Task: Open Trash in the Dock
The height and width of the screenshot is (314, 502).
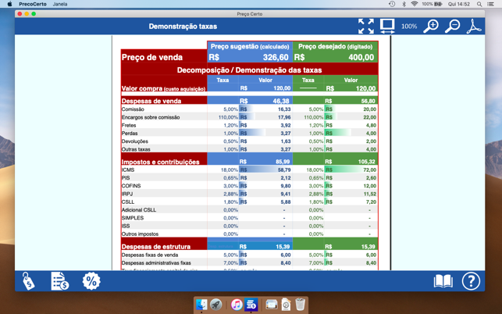Action: click(x=300, y=305)
